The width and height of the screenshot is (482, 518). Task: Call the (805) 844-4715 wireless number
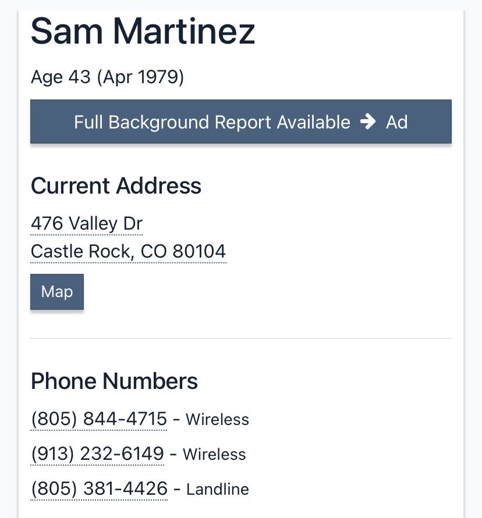click(99, 419)
